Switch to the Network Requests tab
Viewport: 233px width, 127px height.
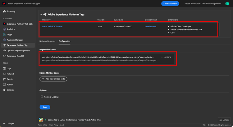click(x=47, y=41)
